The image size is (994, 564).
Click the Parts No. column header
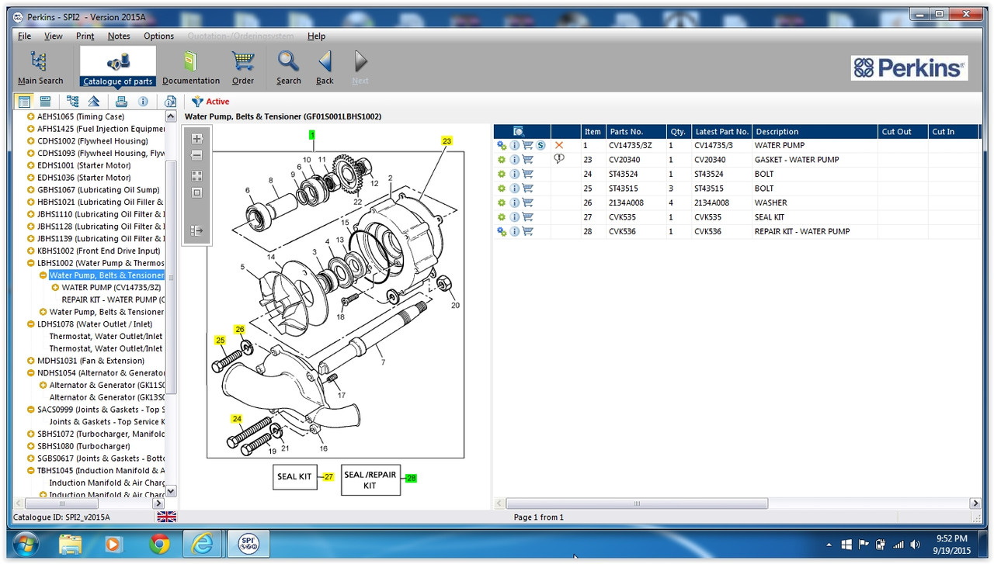coord(636,132)
